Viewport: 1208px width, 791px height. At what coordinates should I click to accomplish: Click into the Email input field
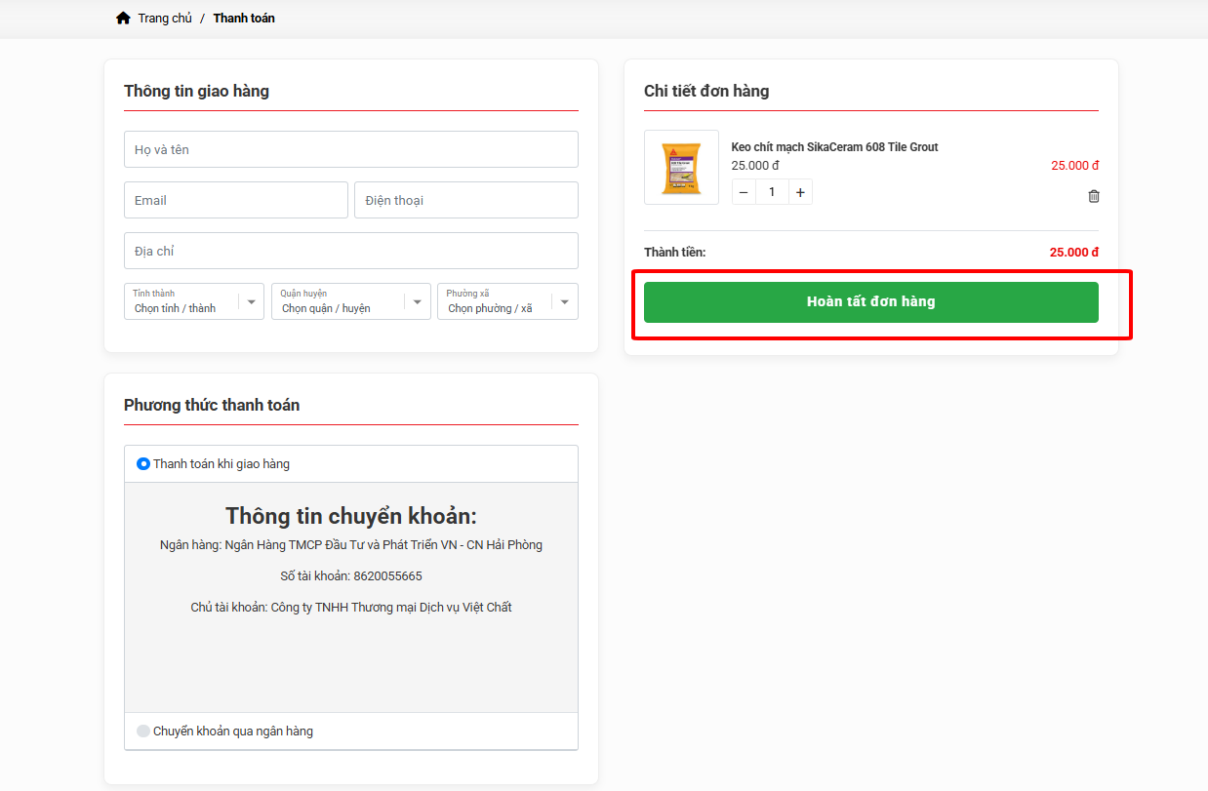pos(235,200)
